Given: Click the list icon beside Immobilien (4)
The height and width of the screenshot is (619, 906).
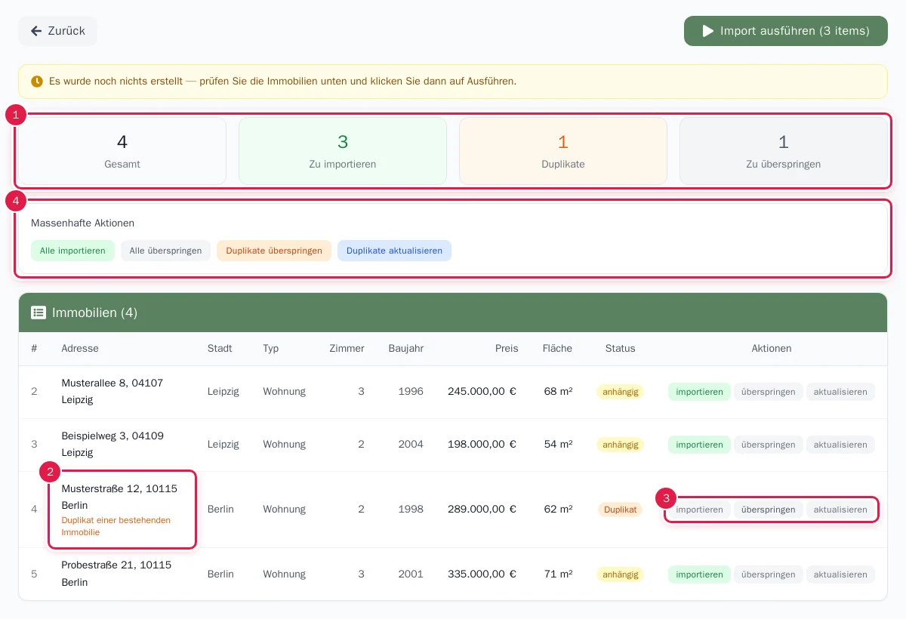Looking at the screenshot, I should 39,313.
